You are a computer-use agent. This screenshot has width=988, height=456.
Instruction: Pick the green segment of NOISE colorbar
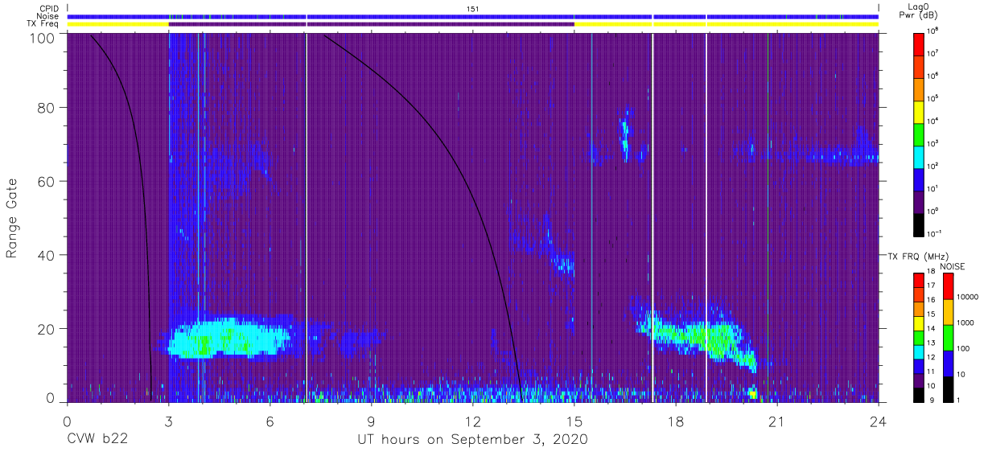pos(948,337)
